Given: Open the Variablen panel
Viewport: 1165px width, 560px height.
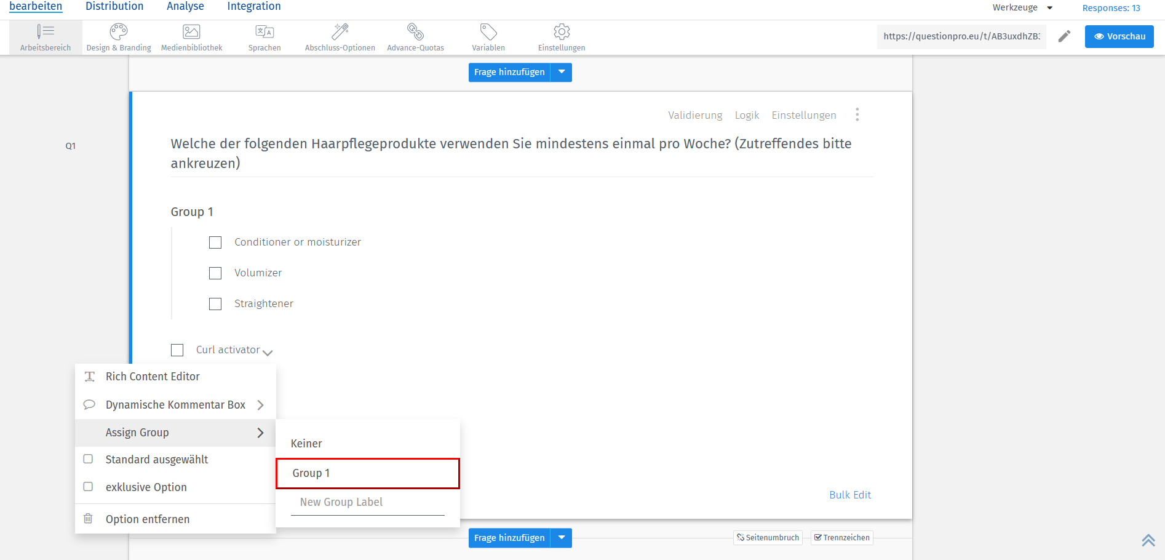Looking at the screenshot, I should point(488,36).
